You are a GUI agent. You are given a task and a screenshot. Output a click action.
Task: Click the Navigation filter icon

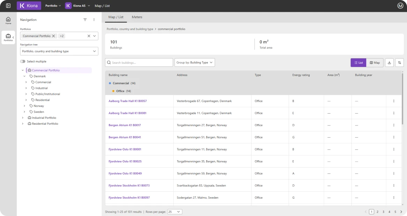tap(85, 20)
